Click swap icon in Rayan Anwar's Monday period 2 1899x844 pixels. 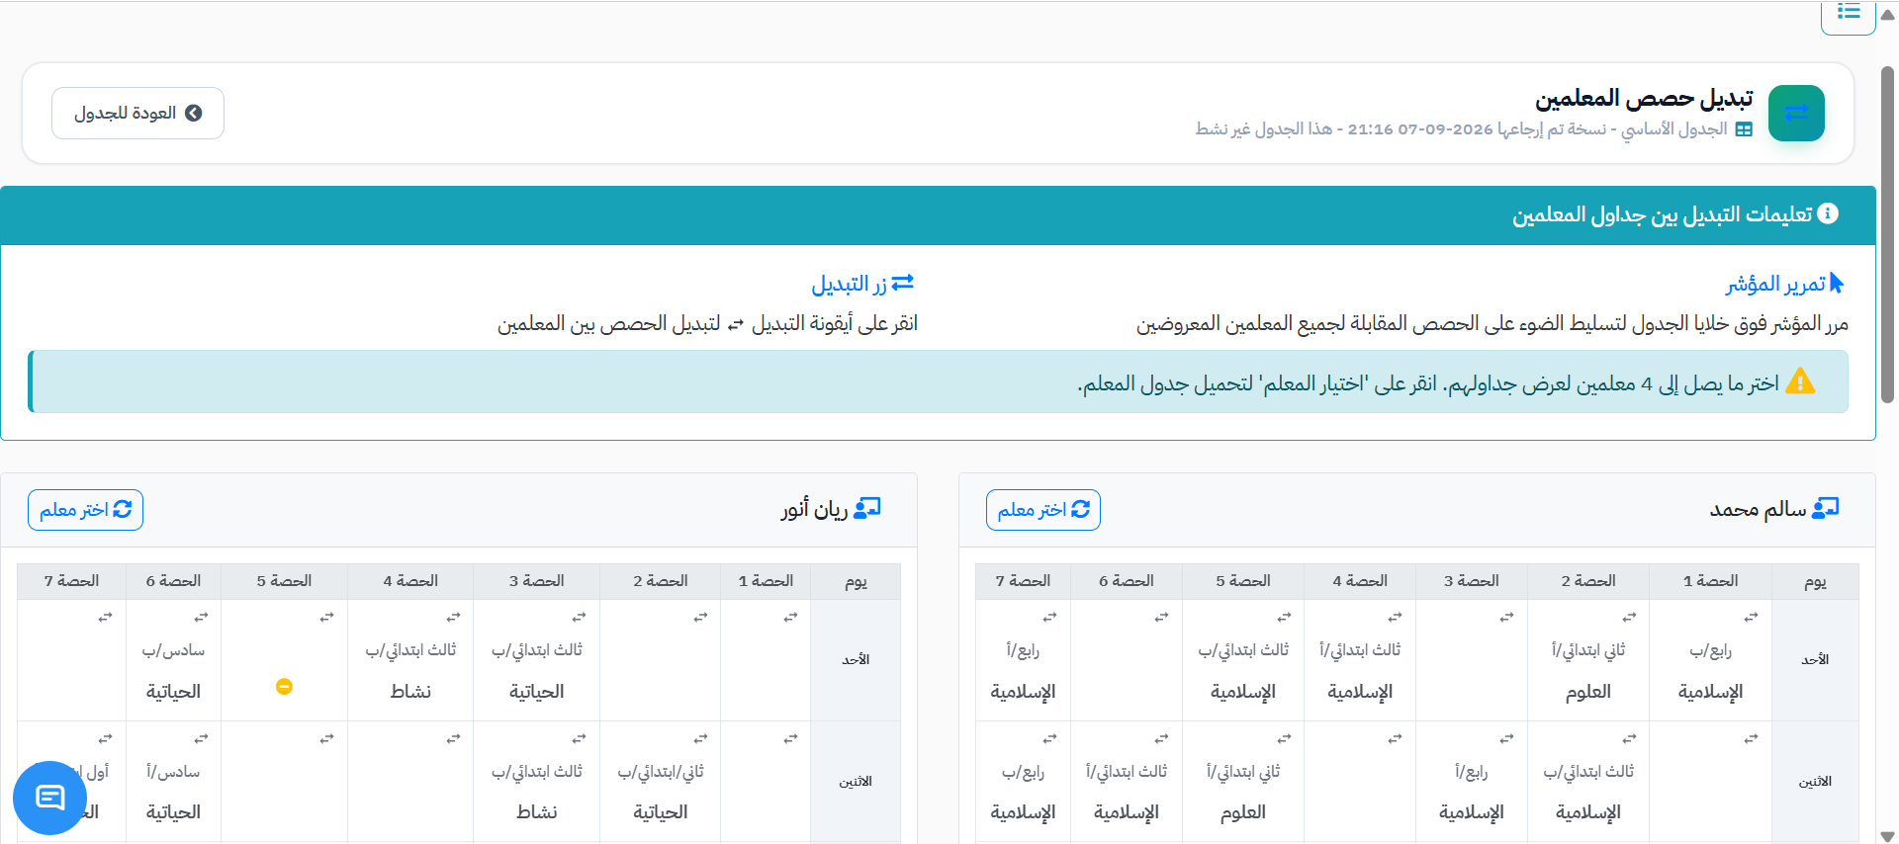pyautogui.click(x=700, y=739)
